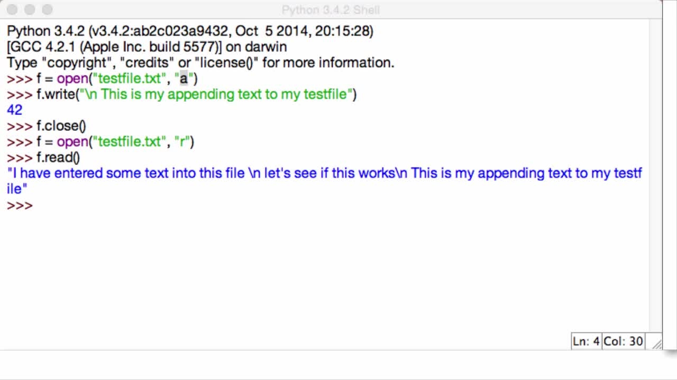Viewport: 677px width, 380px height.
Task: Click the Ln: 4 status indicator
Action: point(586,341)
